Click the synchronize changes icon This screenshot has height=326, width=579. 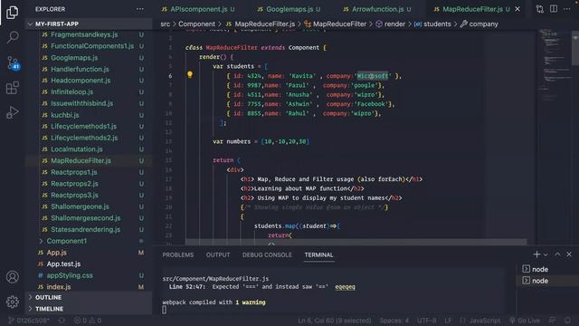pyautogui.click(x=62, y=321)
